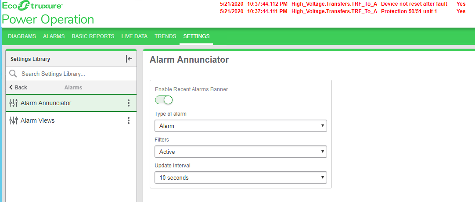Collapse the Settings Library panel arrow icon
This screenshot has width=475, height=202.
pyautogui.click(x=129, y=59)
